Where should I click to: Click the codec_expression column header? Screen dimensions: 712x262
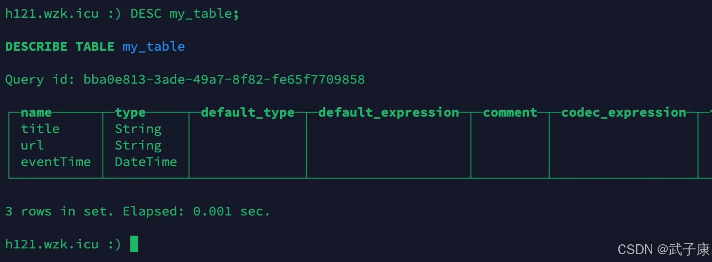point(623,112)
